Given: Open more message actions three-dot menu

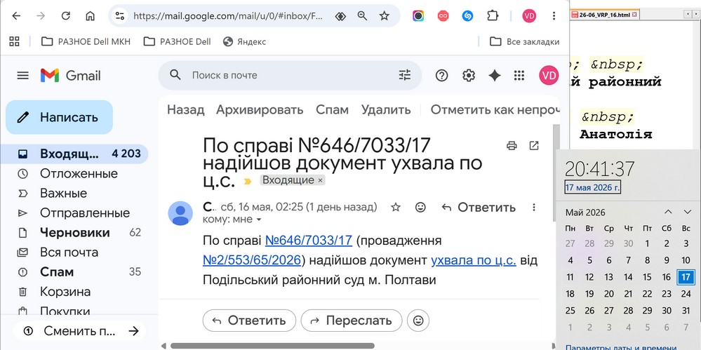Looking at the screenshot, I should (533, 208).
